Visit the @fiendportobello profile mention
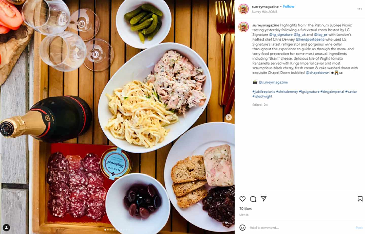The width and height of the screenshot is (365, 234). 310,40
